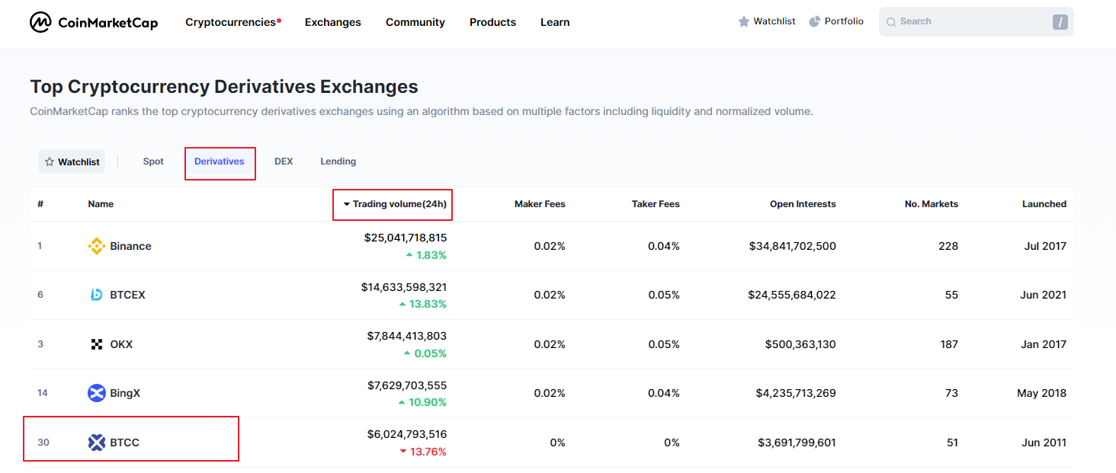Click the Watchlist star in header
Image resolution: width=1116 pixels, height=473 pixels.
tap(744, 21)
